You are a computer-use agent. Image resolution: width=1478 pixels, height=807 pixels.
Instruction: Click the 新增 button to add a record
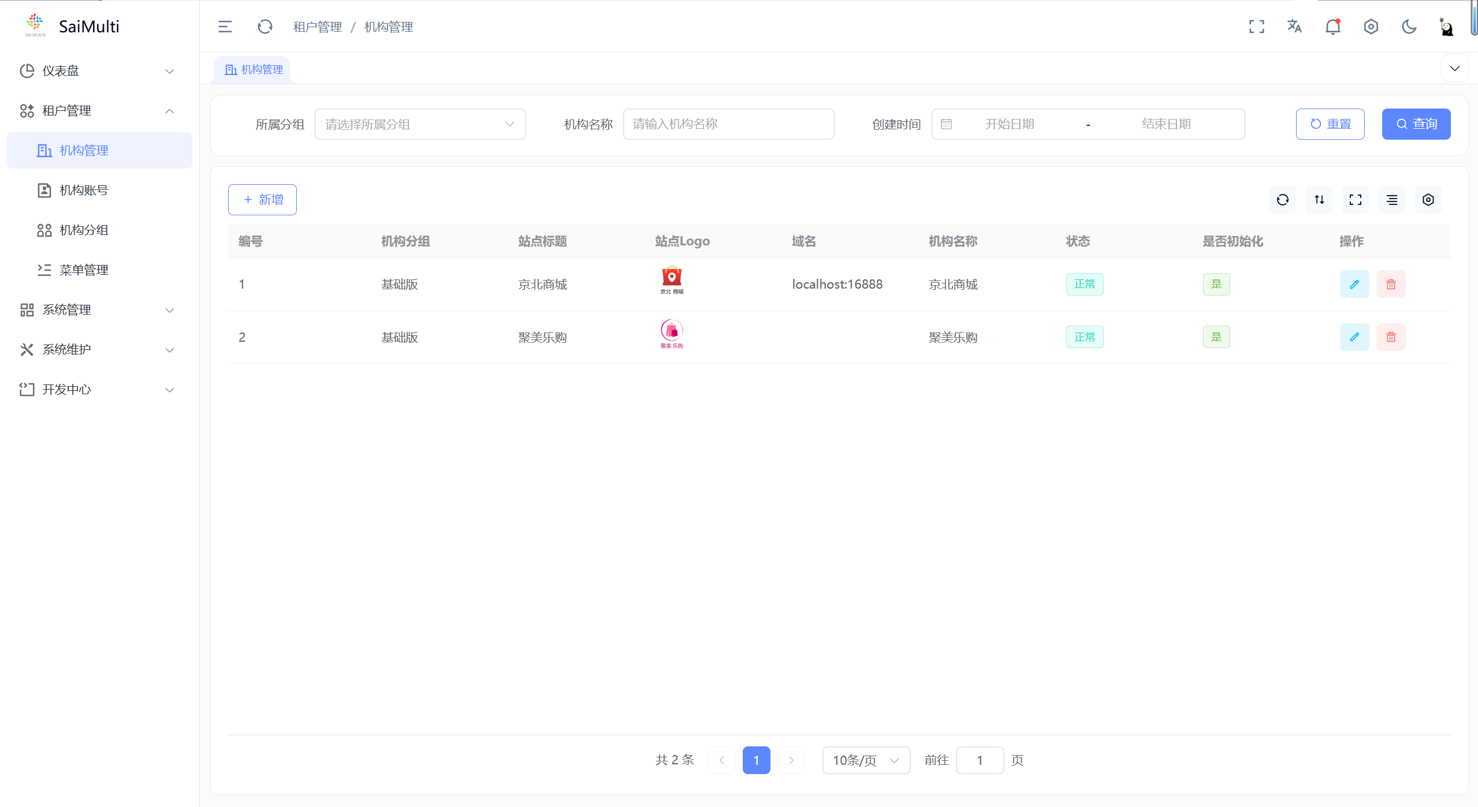[x=262, y=199]
